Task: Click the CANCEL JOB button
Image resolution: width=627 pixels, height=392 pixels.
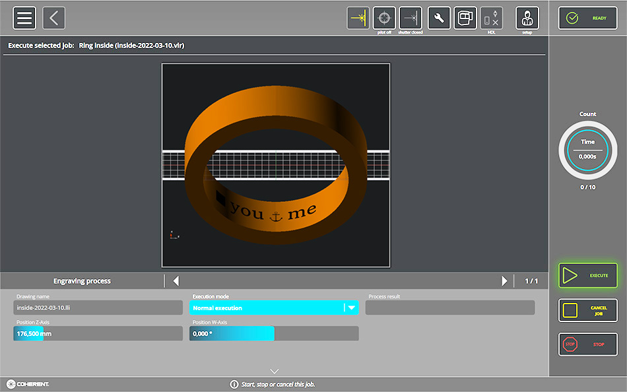Action: pos(587,310)
